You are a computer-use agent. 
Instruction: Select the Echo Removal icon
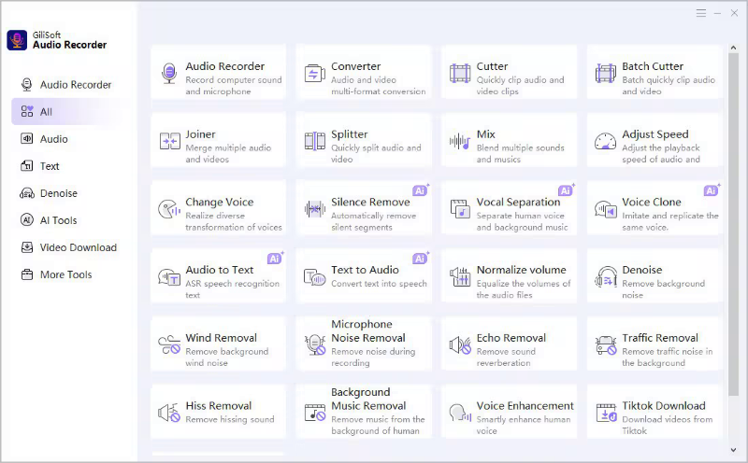pos(460,345)
